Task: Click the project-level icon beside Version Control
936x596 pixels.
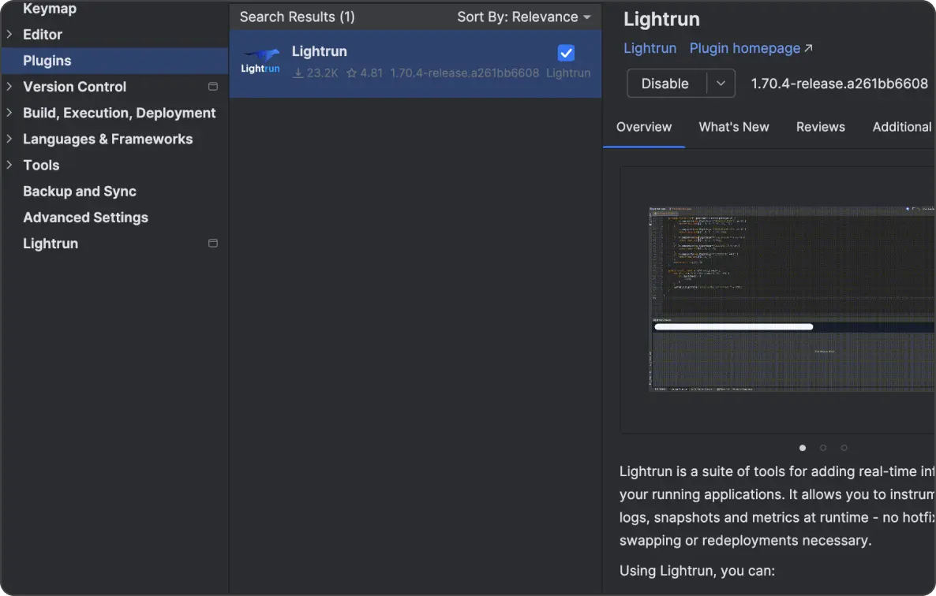Action: (212, 87)
